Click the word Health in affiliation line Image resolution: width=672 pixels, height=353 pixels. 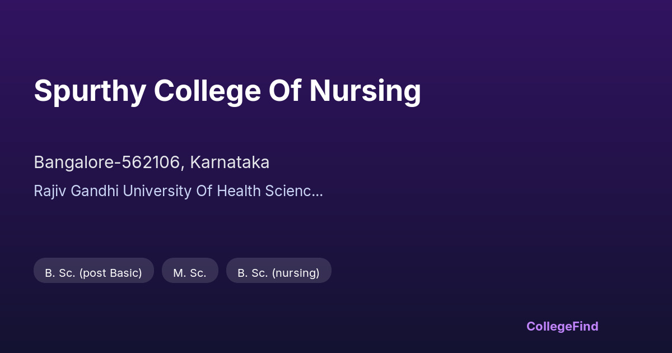coord(239,191)
